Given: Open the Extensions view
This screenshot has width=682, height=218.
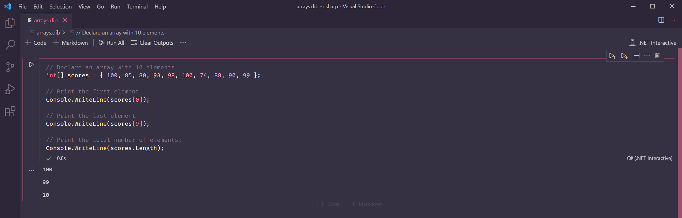Looking at the screenshot, I should pos(10,112).
